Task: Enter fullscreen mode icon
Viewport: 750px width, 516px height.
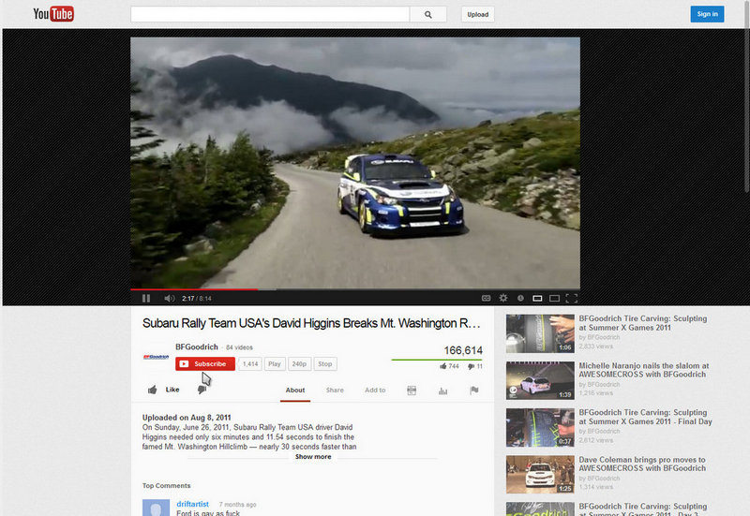Action: pos(572,299)
